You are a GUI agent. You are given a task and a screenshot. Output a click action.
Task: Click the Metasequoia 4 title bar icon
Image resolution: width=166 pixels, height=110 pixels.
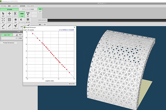coord(1,1)
